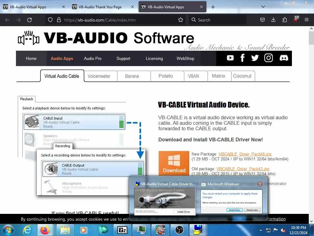Open the WebShop menu item

[186, 58]
